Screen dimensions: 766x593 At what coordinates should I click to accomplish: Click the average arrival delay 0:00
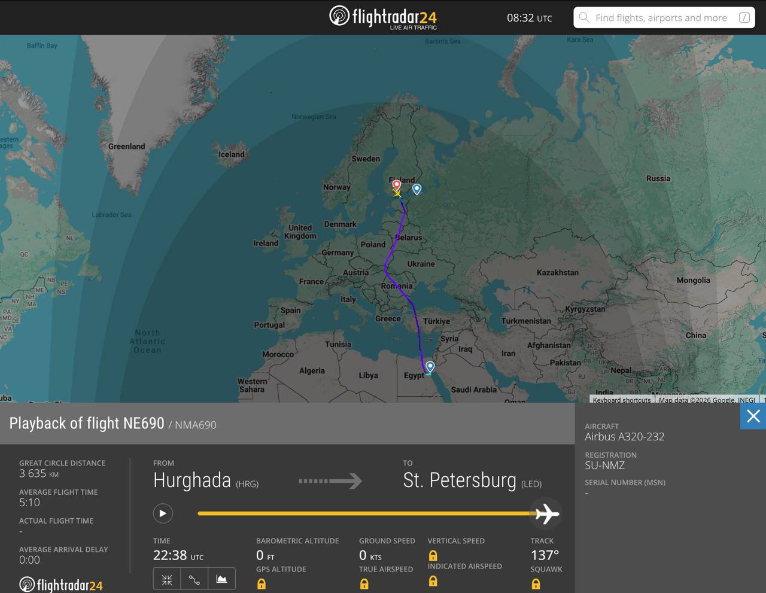pyautogui.click(x=29, y=560)
